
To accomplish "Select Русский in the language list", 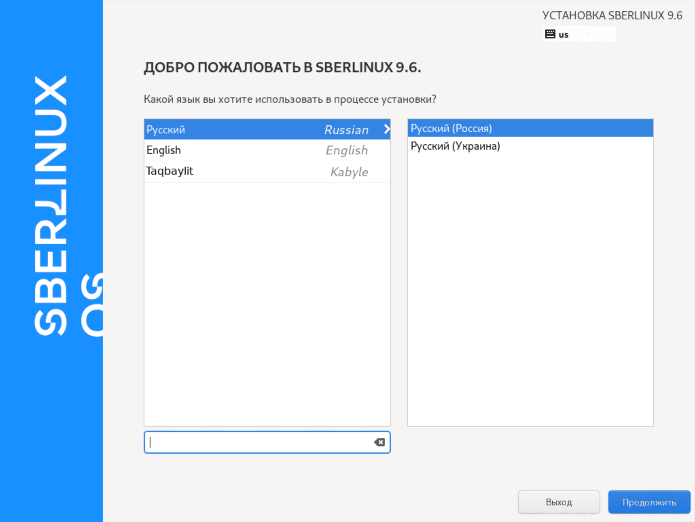I will pos(267,129).
